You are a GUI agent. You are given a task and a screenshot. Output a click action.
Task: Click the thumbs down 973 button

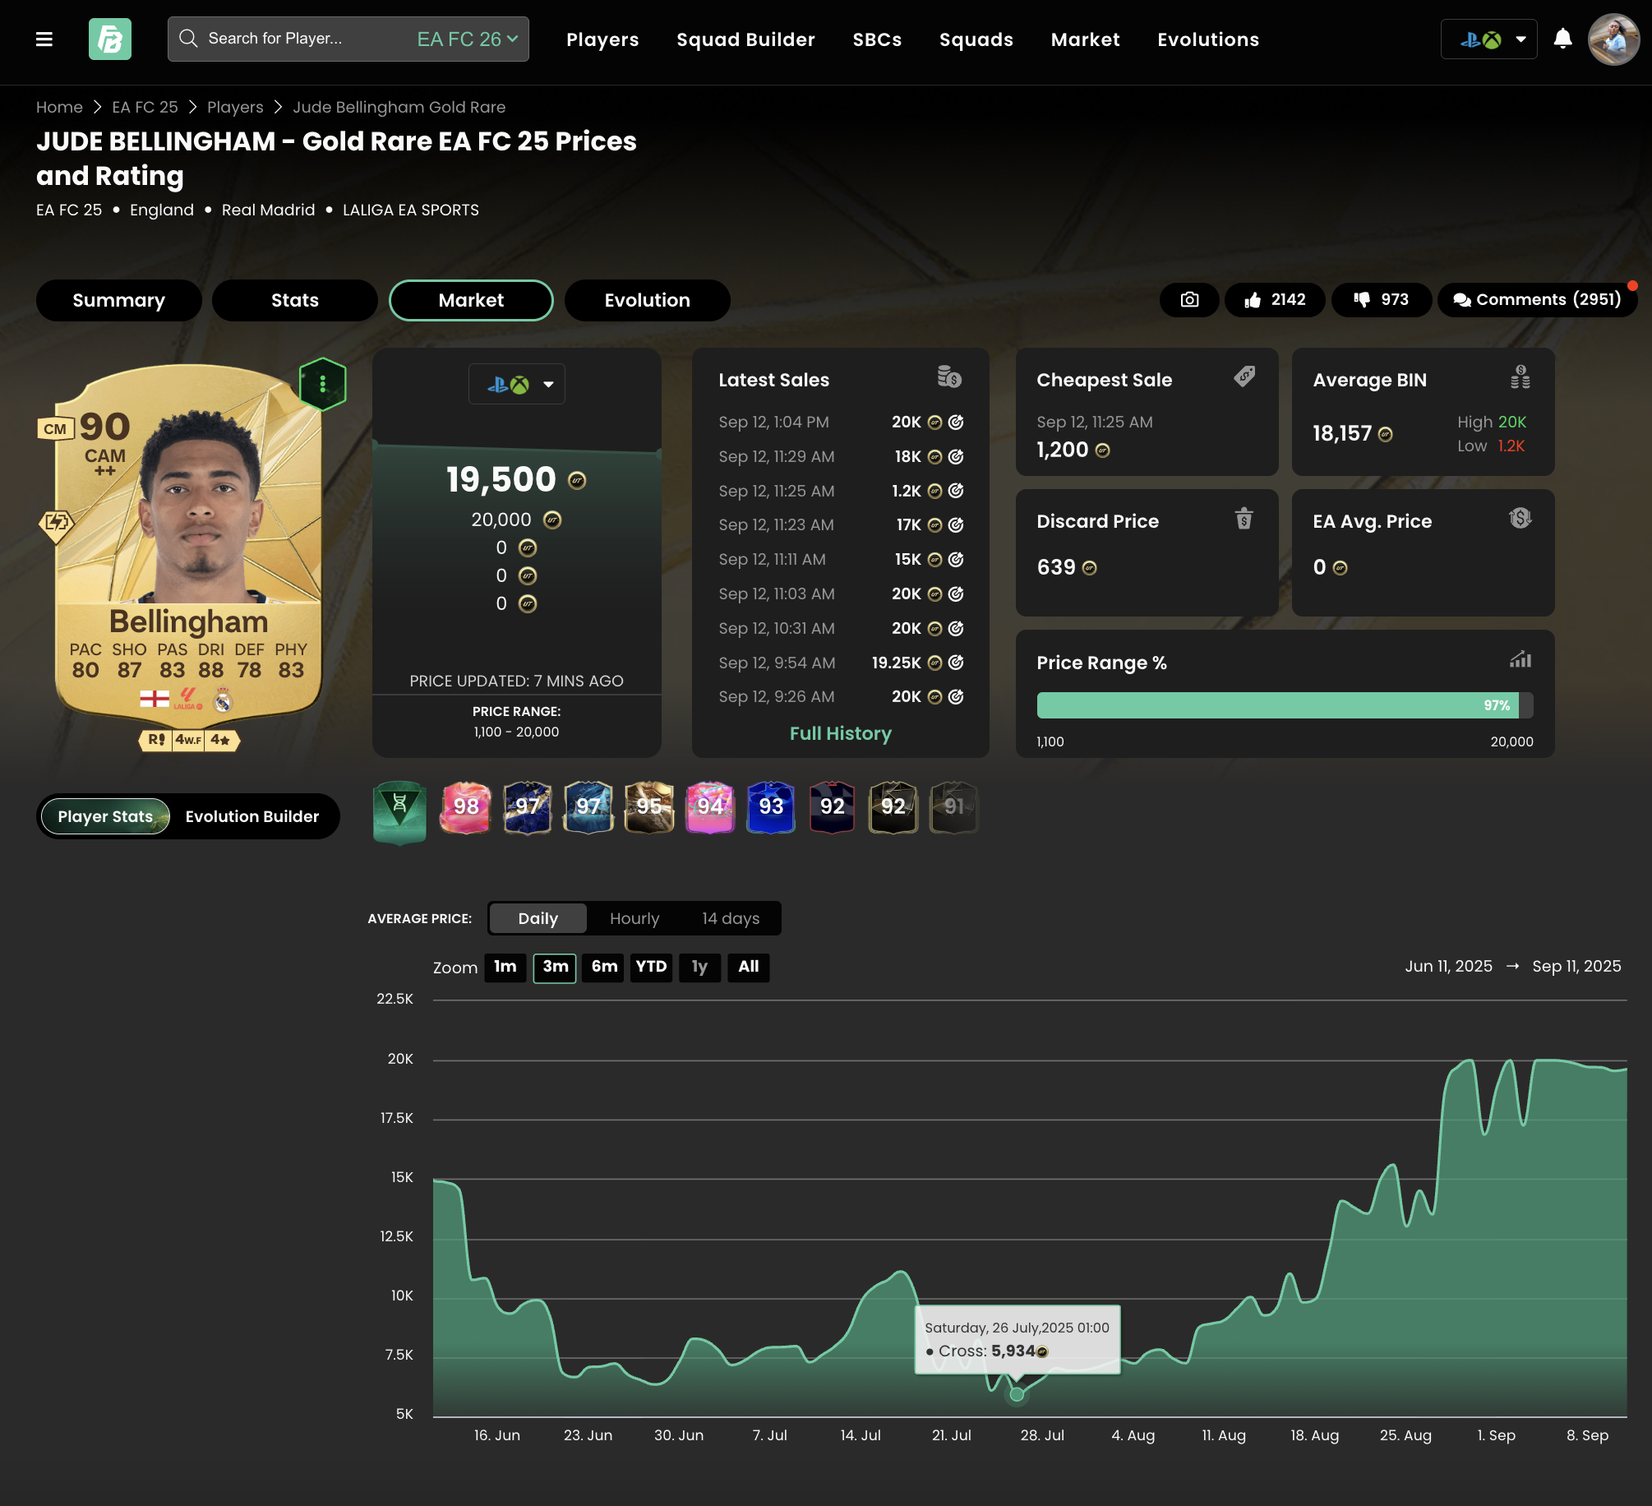[1382, 300]
